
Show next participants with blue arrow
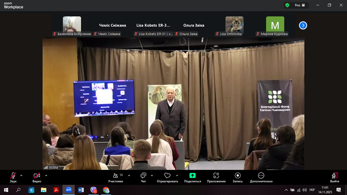click(303, 25)
